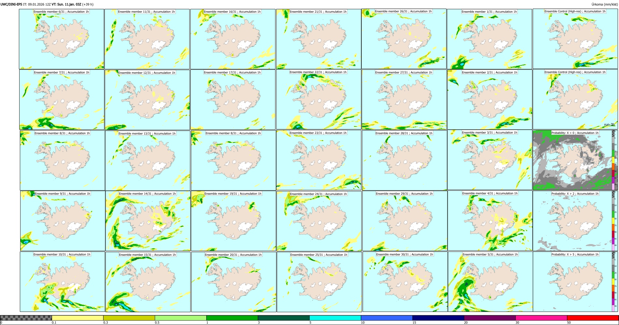Viewport: 619px width, 325px height.
Task: Pick the navy 15 mm legend swatch
Action: pyautogui.click(x=438, y=318)
